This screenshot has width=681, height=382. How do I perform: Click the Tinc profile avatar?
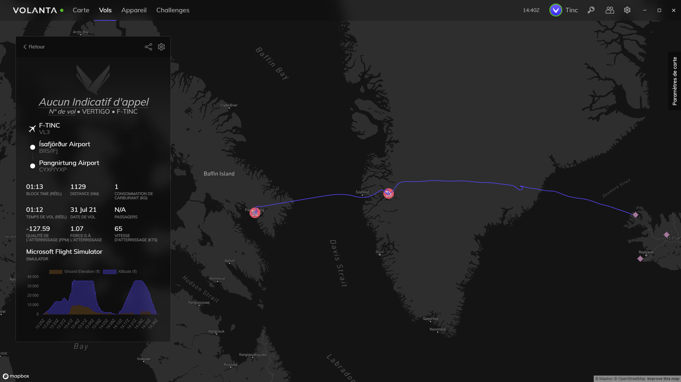point(556,10)
